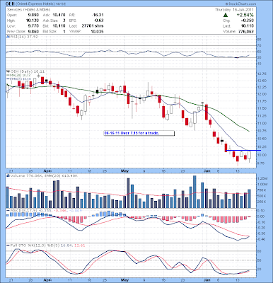Screen dimensions: 273x283
Task: Click the Bid Size value 1
Action: pos(64,31)
